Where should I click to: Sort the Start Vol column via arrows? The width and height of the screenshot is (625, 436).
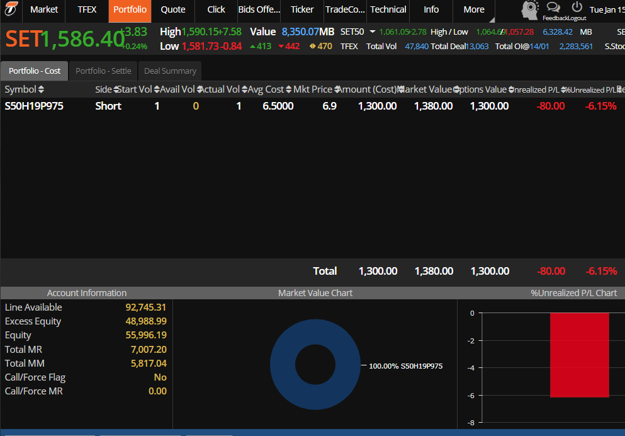coord(157,89)
